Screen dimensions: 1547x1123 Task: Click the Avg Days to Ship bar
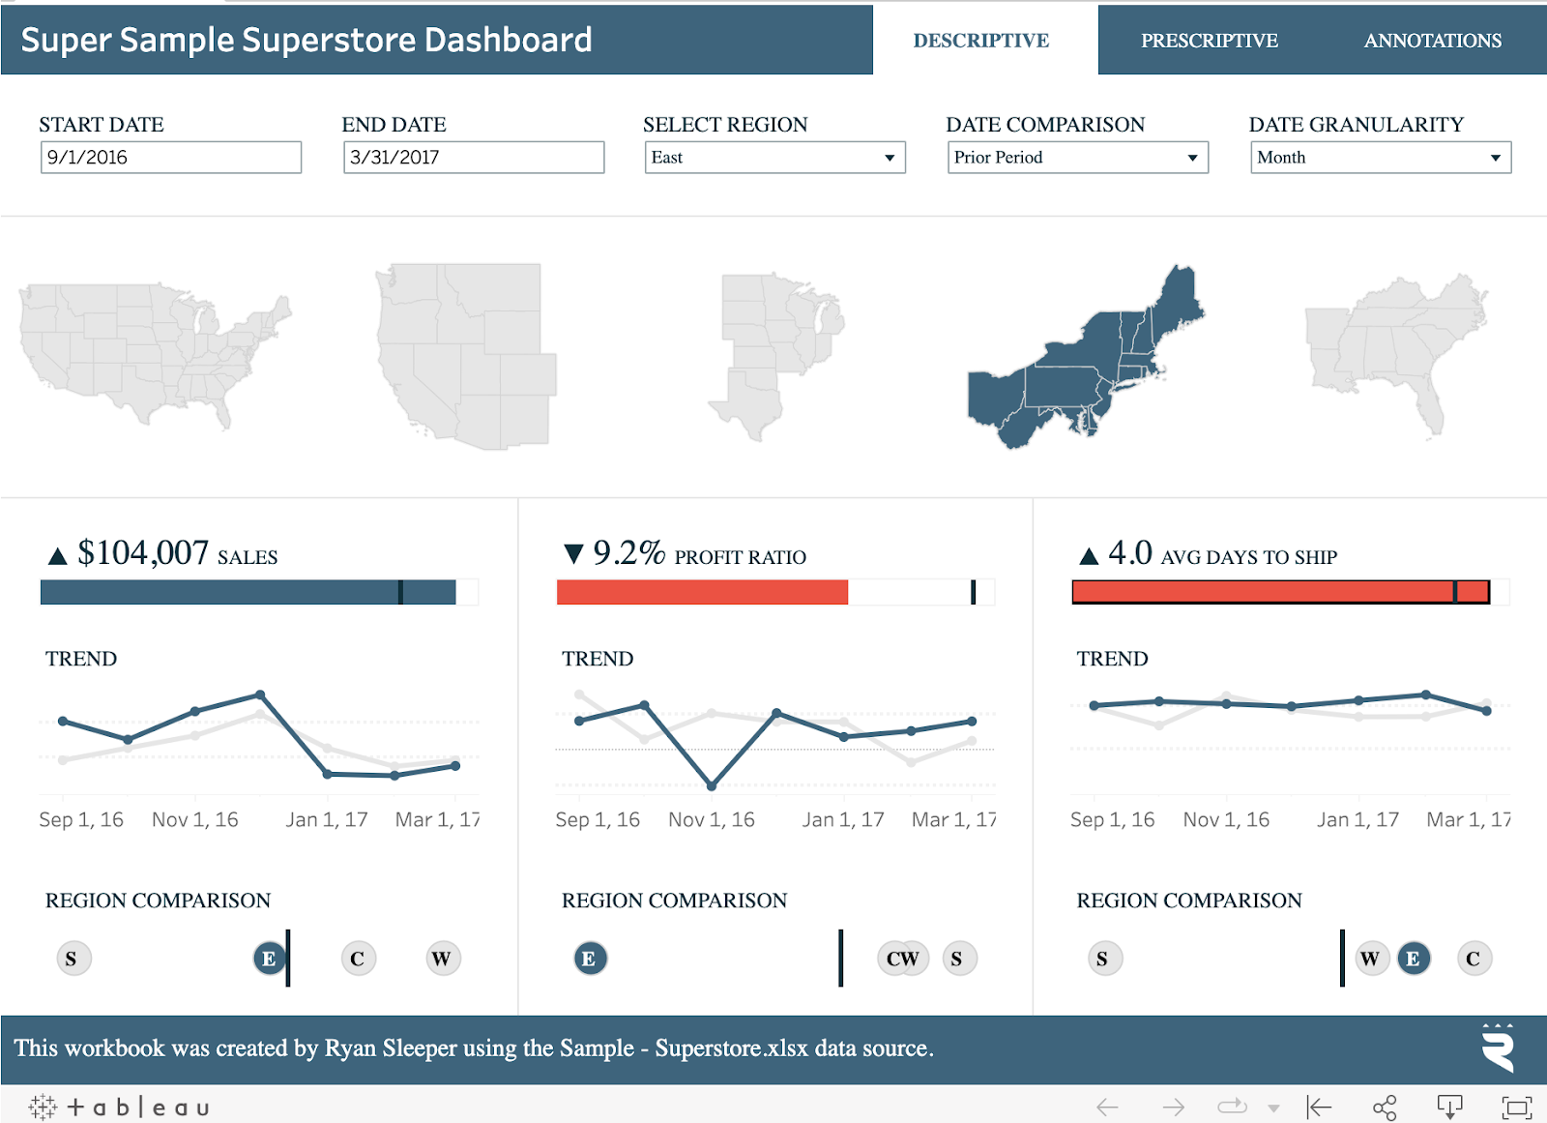coord(1281,592)
